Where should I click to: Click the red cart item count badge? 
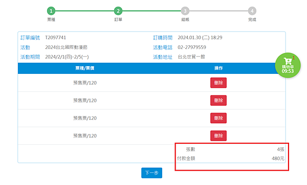pyautogui.click(x=294, y=58)
